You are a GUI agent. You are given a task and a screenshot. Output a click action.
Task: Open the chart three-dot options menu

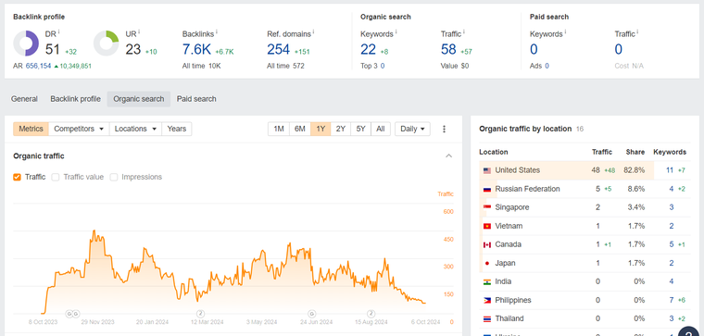tap(444, 129)
